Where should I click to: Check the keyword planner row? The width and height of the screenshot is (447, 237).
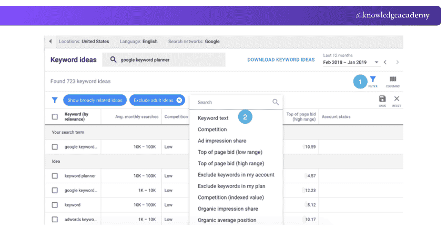55,176
